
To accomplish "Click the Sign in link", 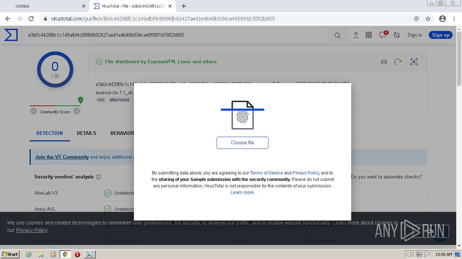I will tap(414, 35).
